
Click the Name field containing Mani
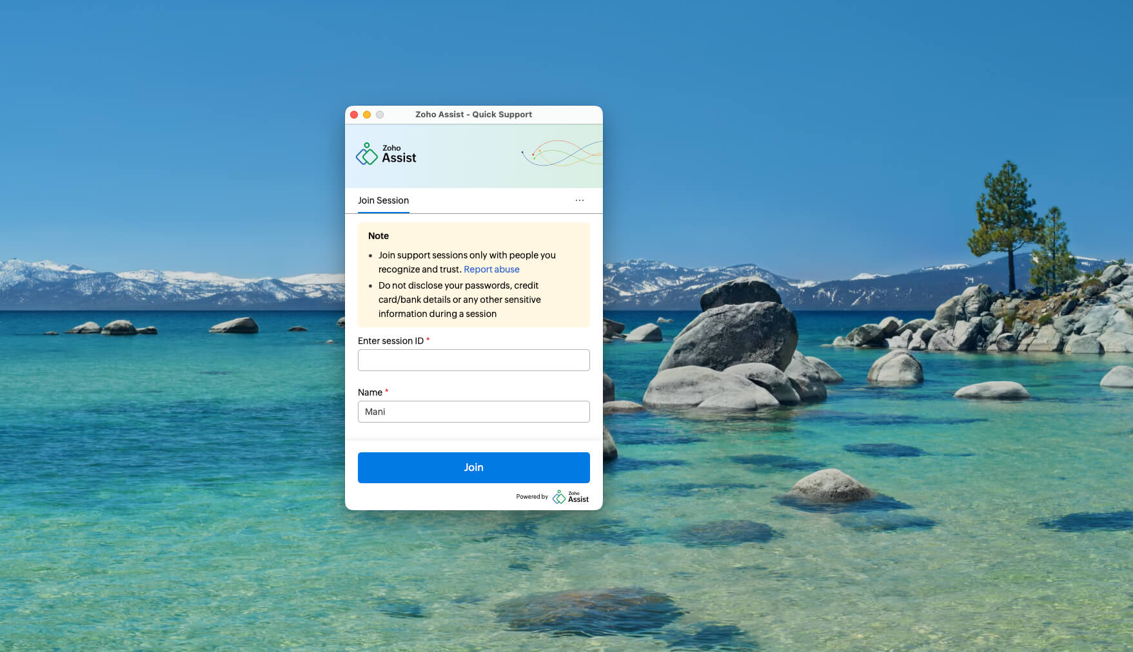click(474, 412)
